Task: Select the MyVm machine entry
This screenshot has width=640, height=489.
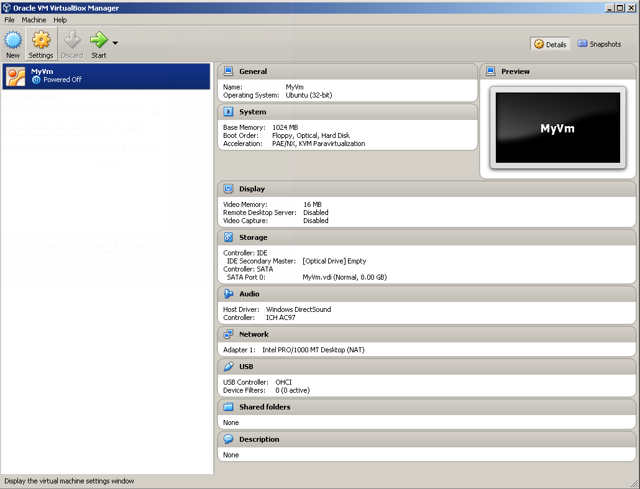Action: [x=106, y=76]
